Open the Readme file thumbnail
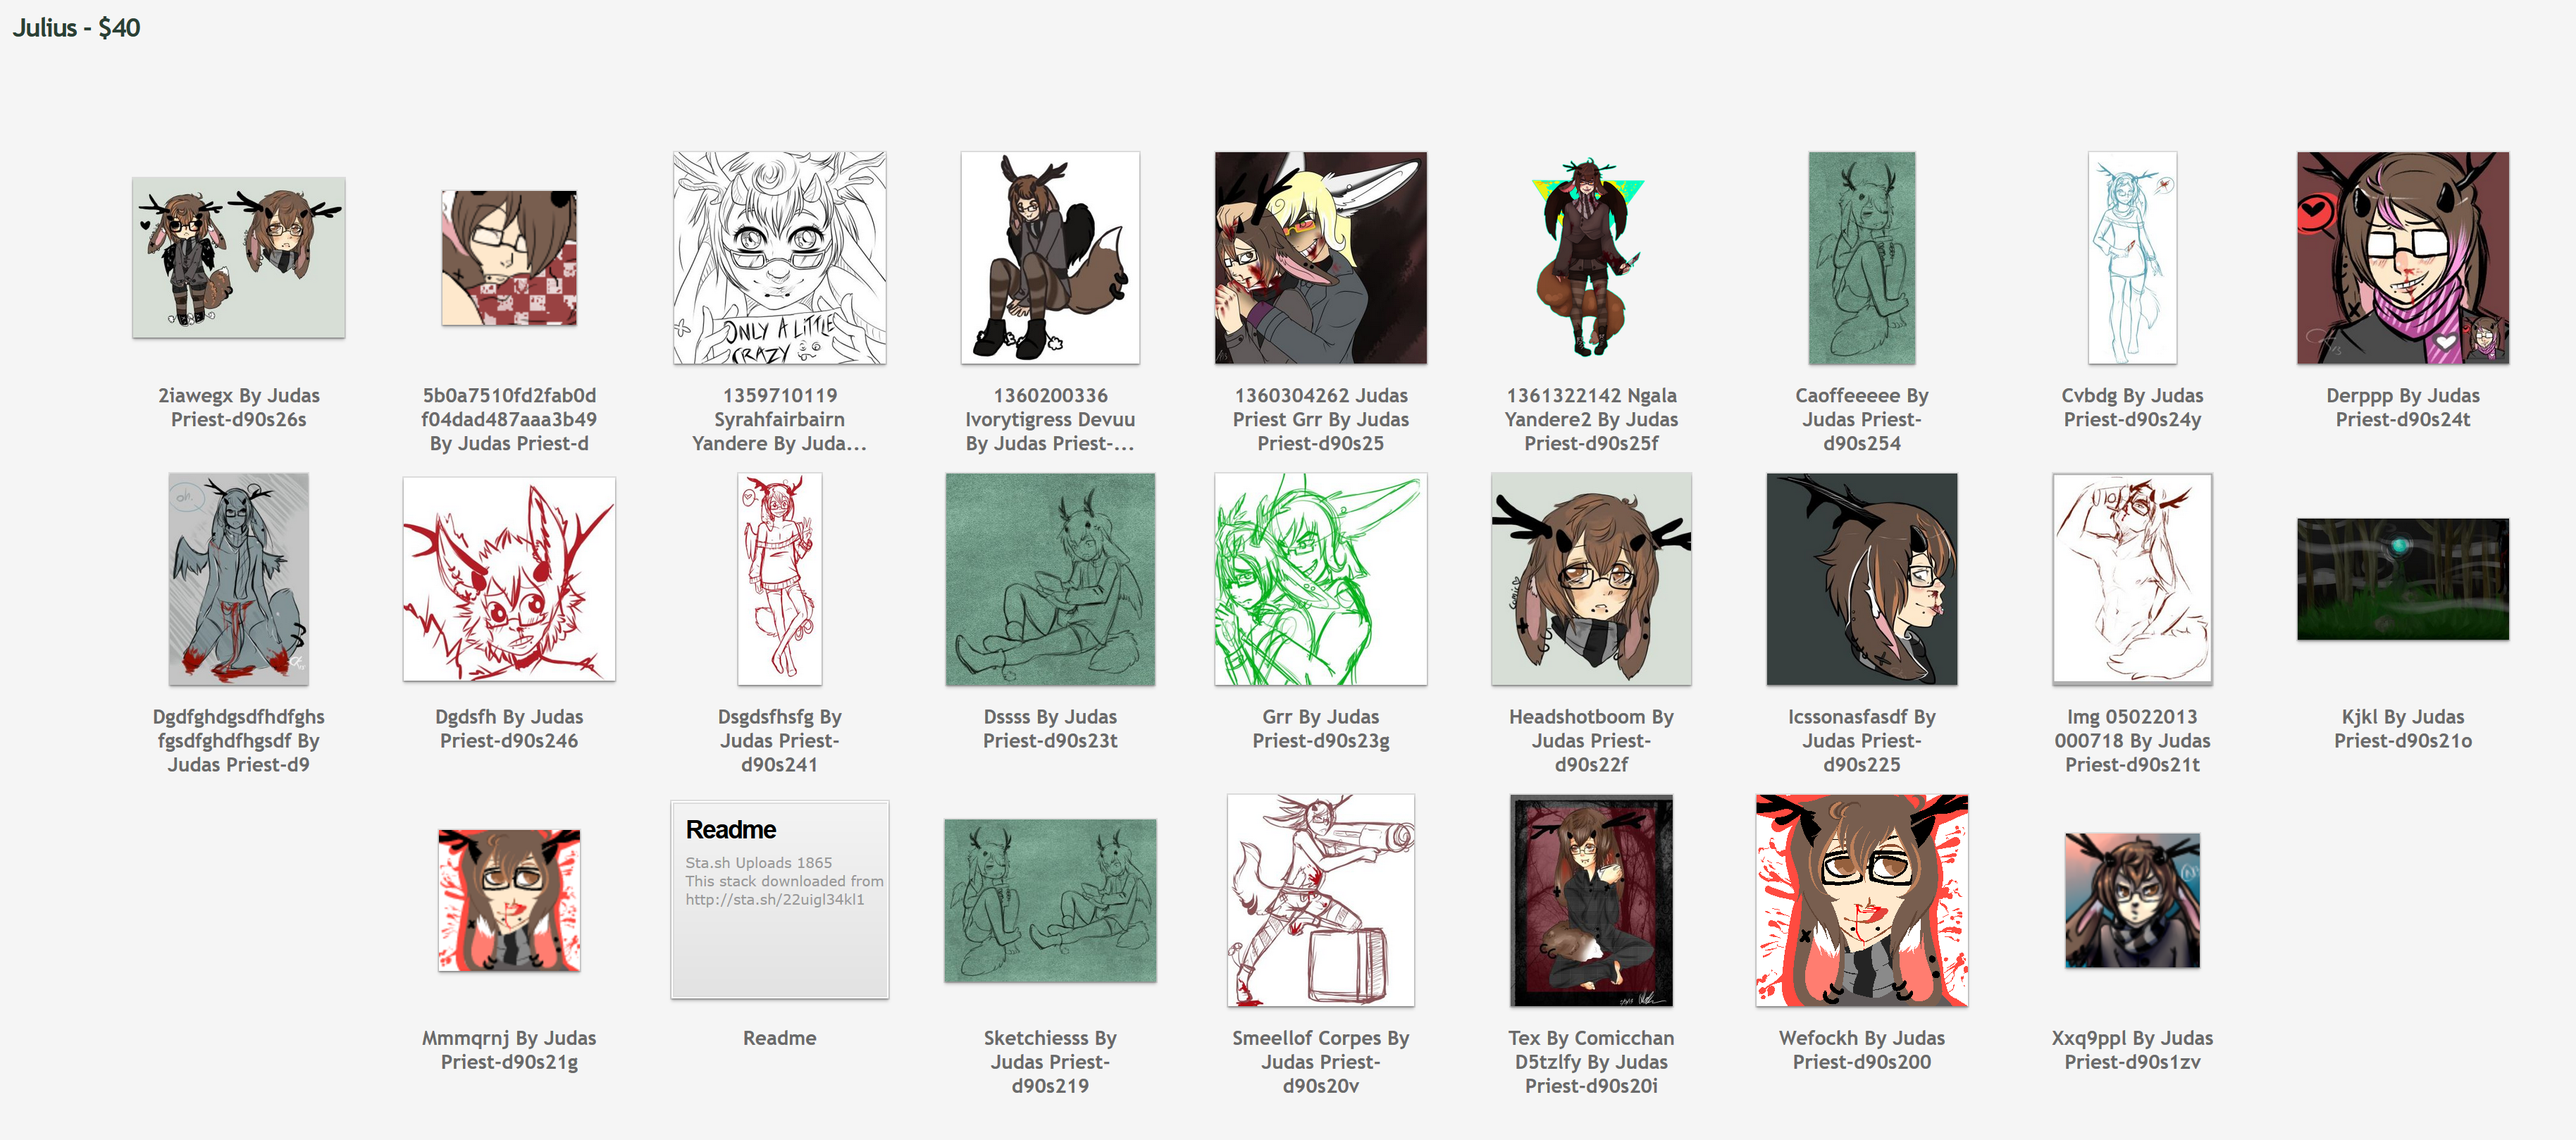 coord(779,899)
